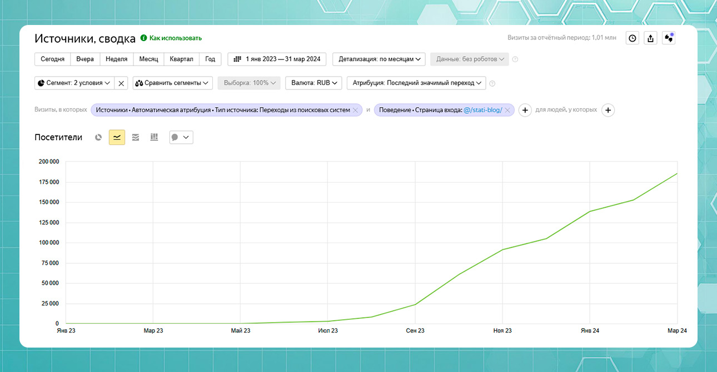Click the export report icon
This screenshot has height=372, width=717.
(x=650, y=38)
